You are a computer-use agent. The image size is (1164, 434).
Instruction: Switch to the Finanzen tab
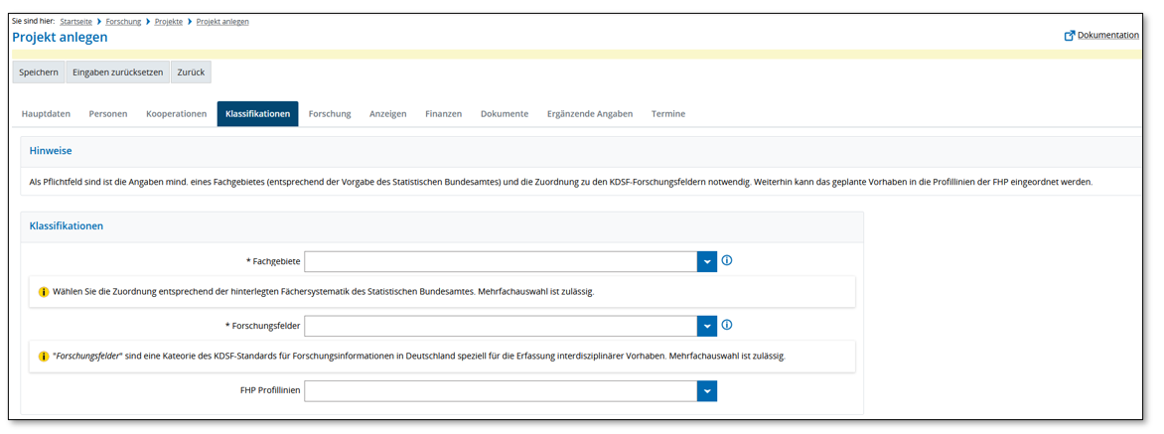tap(443, 114)
